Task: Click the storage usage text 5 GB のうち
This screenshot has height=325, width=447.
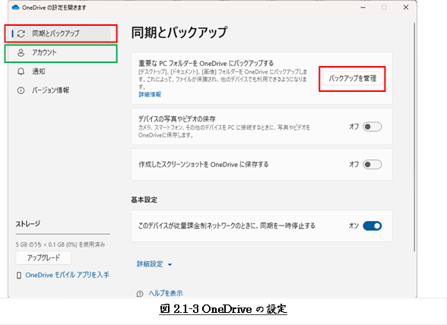Action: click(60, 245)
